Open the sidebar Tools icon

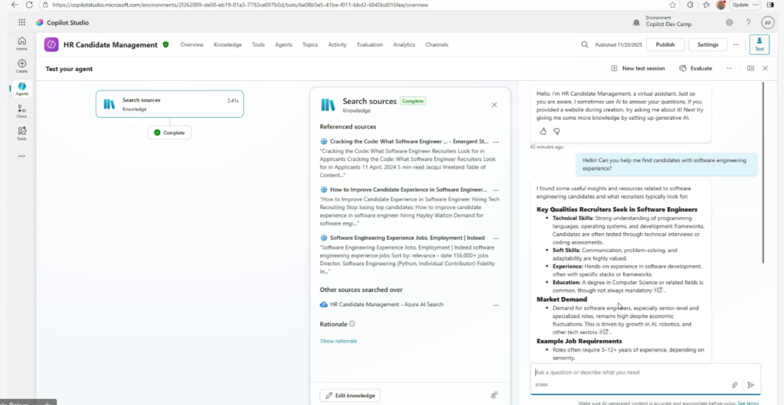click(x=21, y=134)
